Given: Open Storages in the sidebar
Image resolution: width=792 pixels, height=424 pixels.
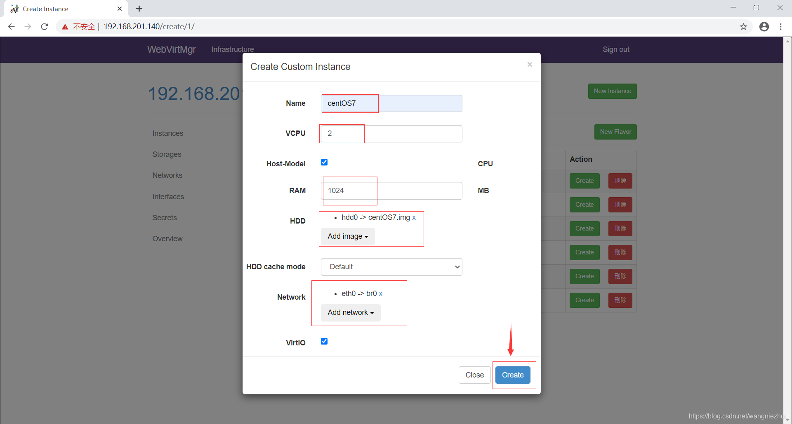Looking at the screenshot, I should [x=167, y=154].
